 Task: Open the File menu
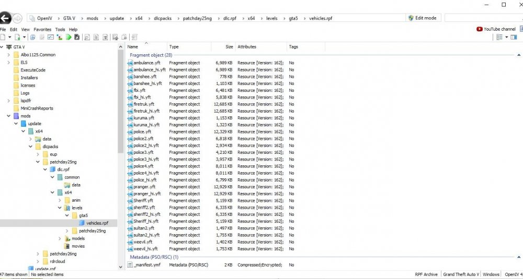tap(3, 30)
